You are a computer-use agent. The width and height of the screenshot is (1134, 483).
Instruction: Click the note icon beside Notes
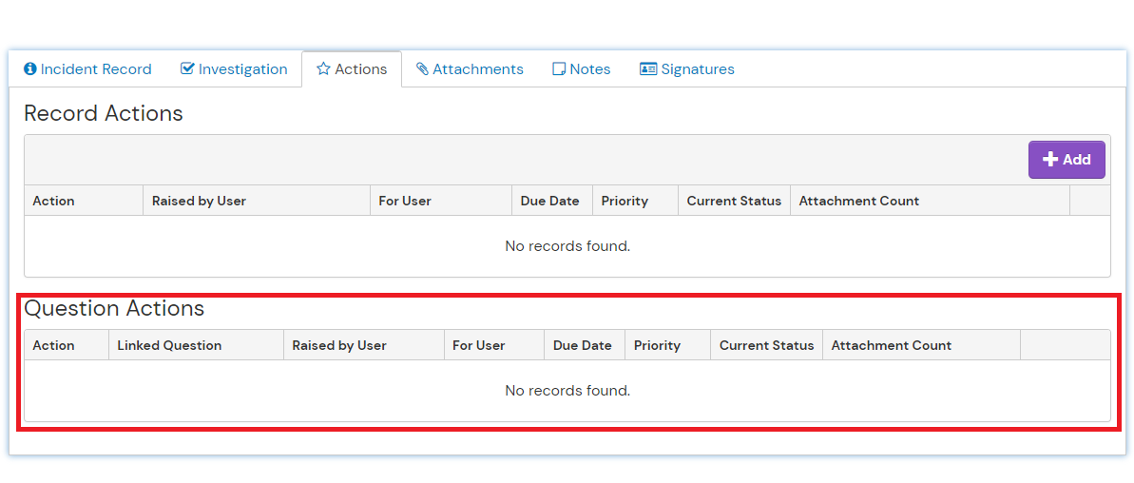pos(559,69)
